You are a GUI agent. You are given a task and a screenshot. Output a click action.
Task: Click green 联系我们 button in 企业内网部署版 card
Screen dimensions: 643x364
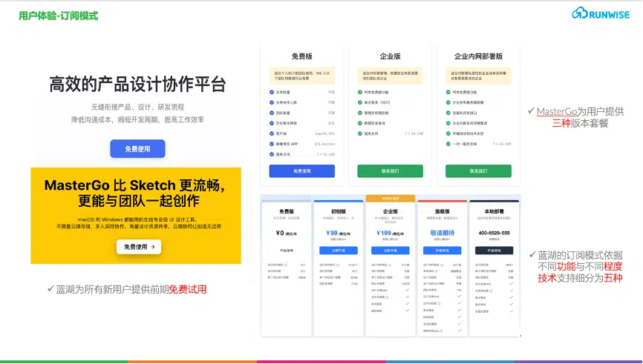(479, 171)
